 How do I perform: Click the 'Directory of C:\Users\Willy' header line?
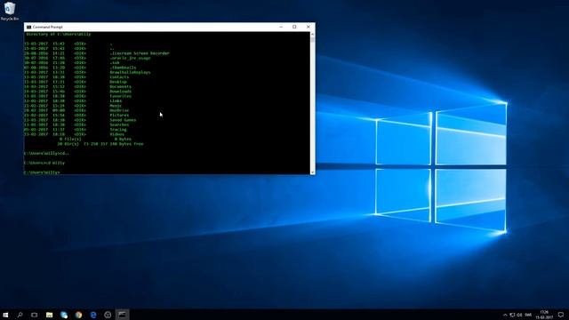(59, 34)
